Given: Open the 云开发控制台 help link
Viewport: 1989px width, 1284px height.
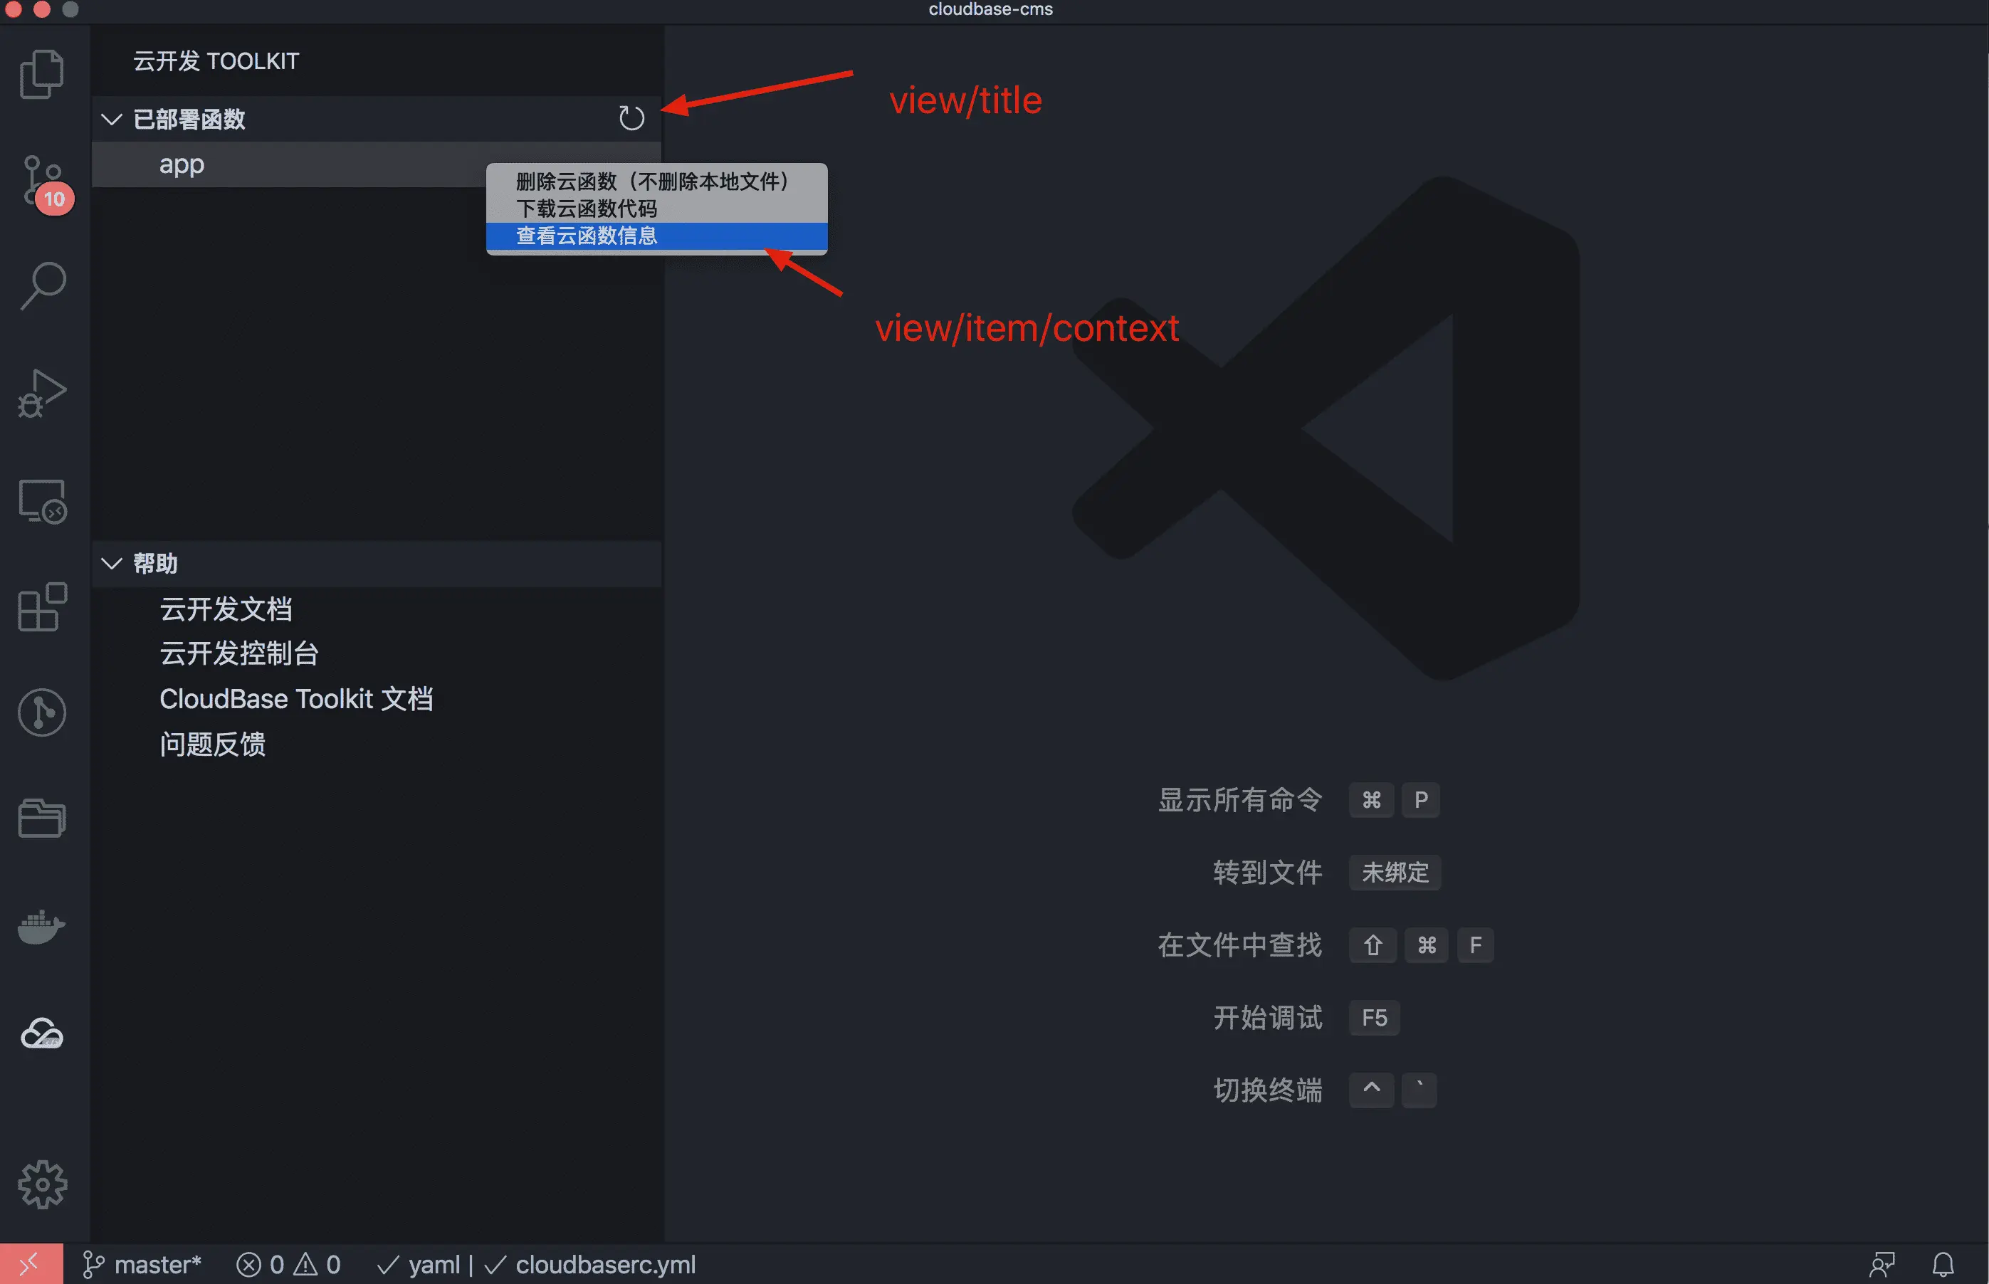Looking at the screenshot, I should [239, 653].
